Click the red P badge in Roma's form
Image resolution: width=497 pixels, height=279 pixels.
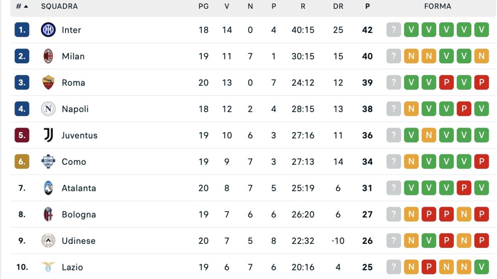445,82
